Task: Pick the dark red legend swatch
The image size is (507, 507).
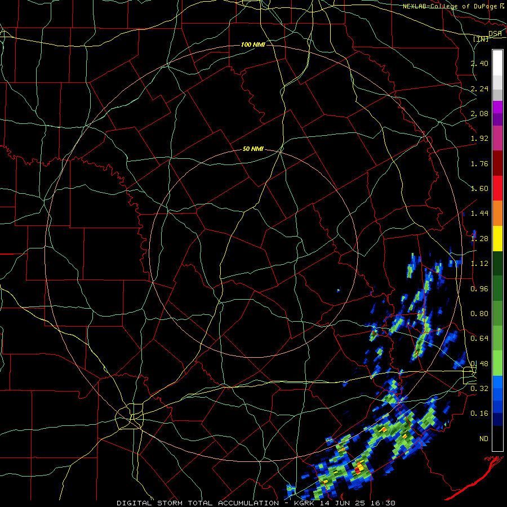Action: point(497,163)
